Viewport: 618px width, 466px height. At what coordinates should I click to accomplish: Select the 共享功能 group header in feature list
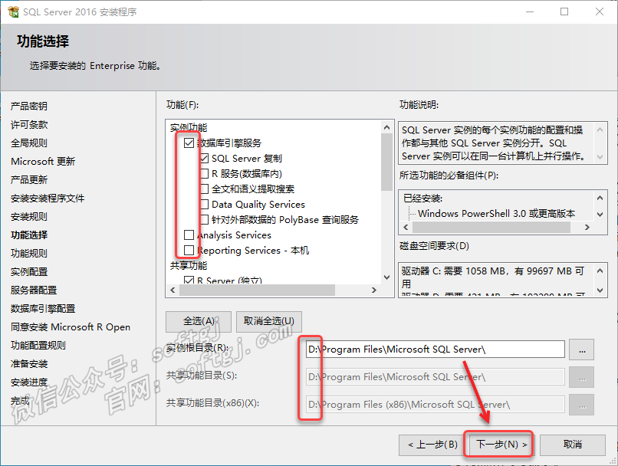coord(189,265)
